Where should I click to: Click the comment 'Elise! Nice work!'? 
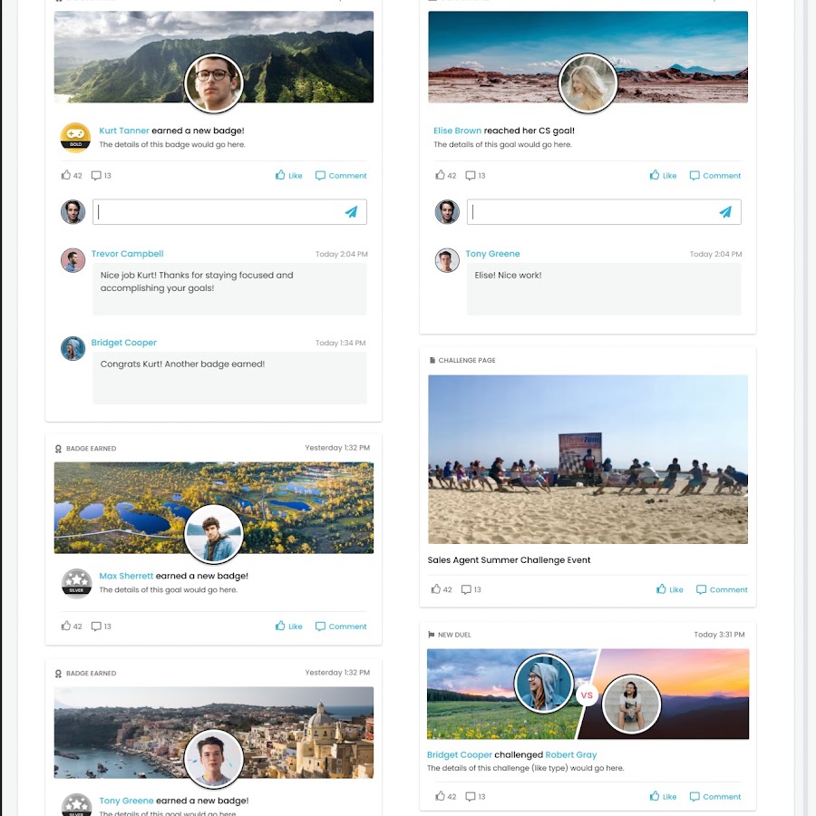tap(508, 275)
